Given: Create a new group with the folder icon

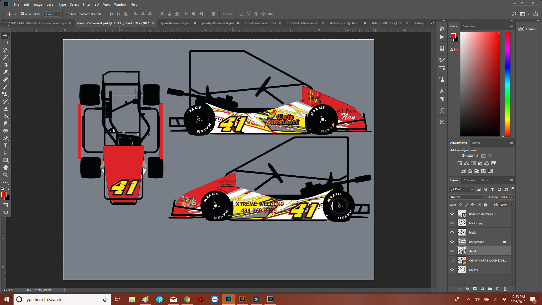Looking at the screenshot, I should (490, 289).
